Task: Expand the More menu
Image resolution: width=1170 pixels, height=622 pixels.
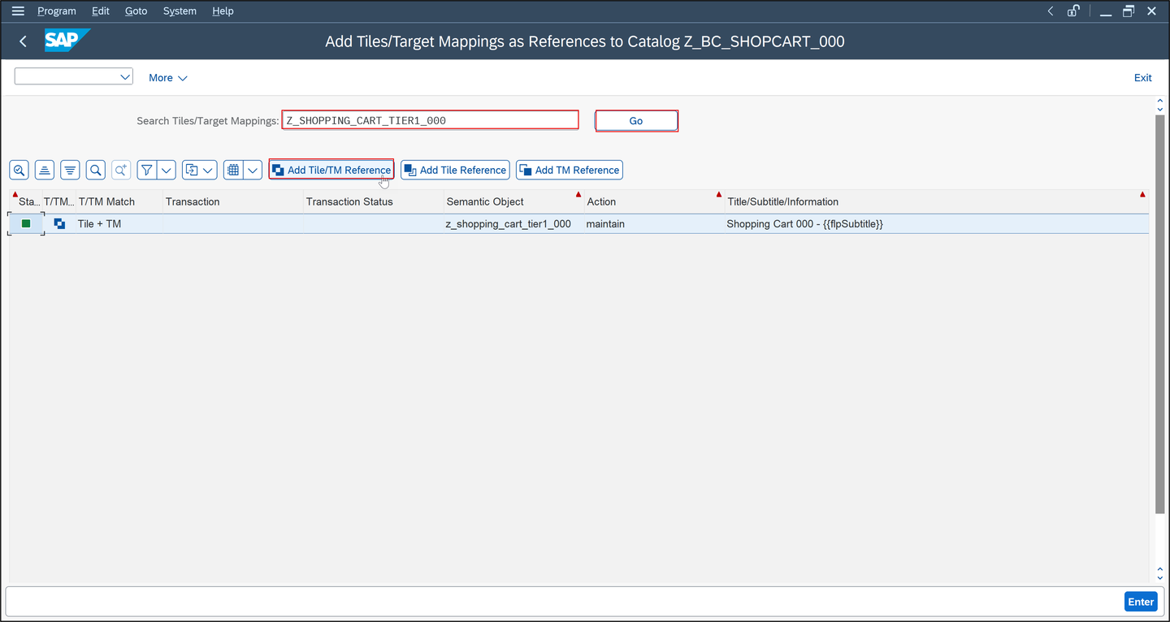Action: coord(167,78)
